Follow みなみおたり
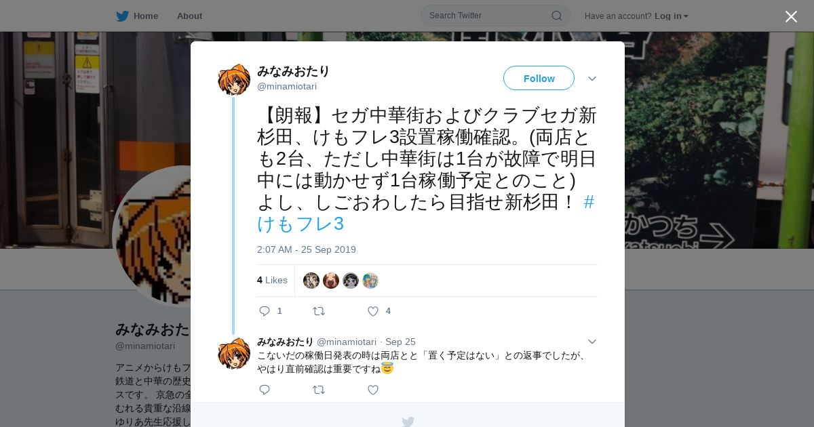814x427 pixels. click(x=539, y=78)
